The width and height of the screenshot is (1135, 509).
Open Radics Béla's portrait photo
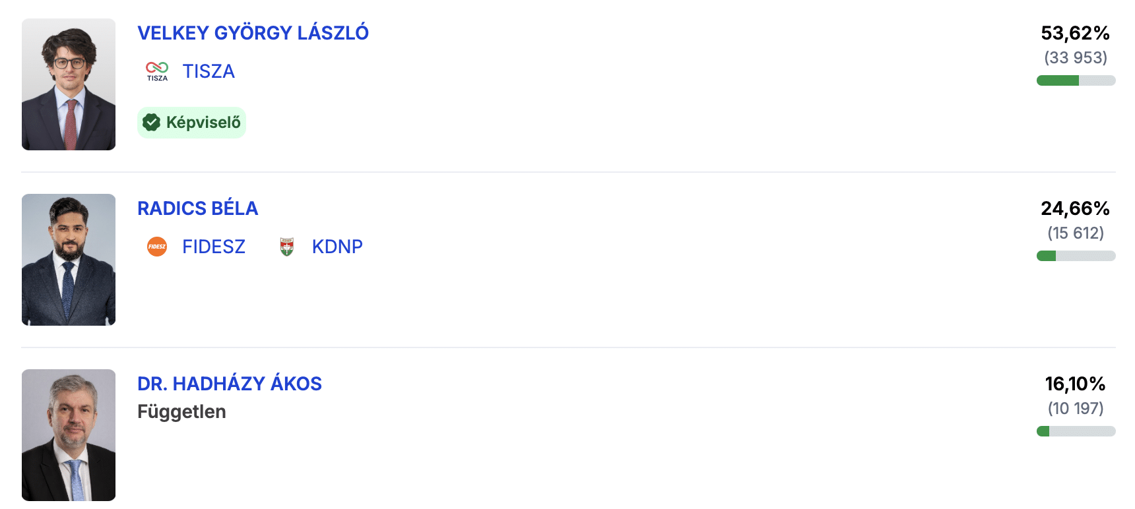click(x=69, y=260)
